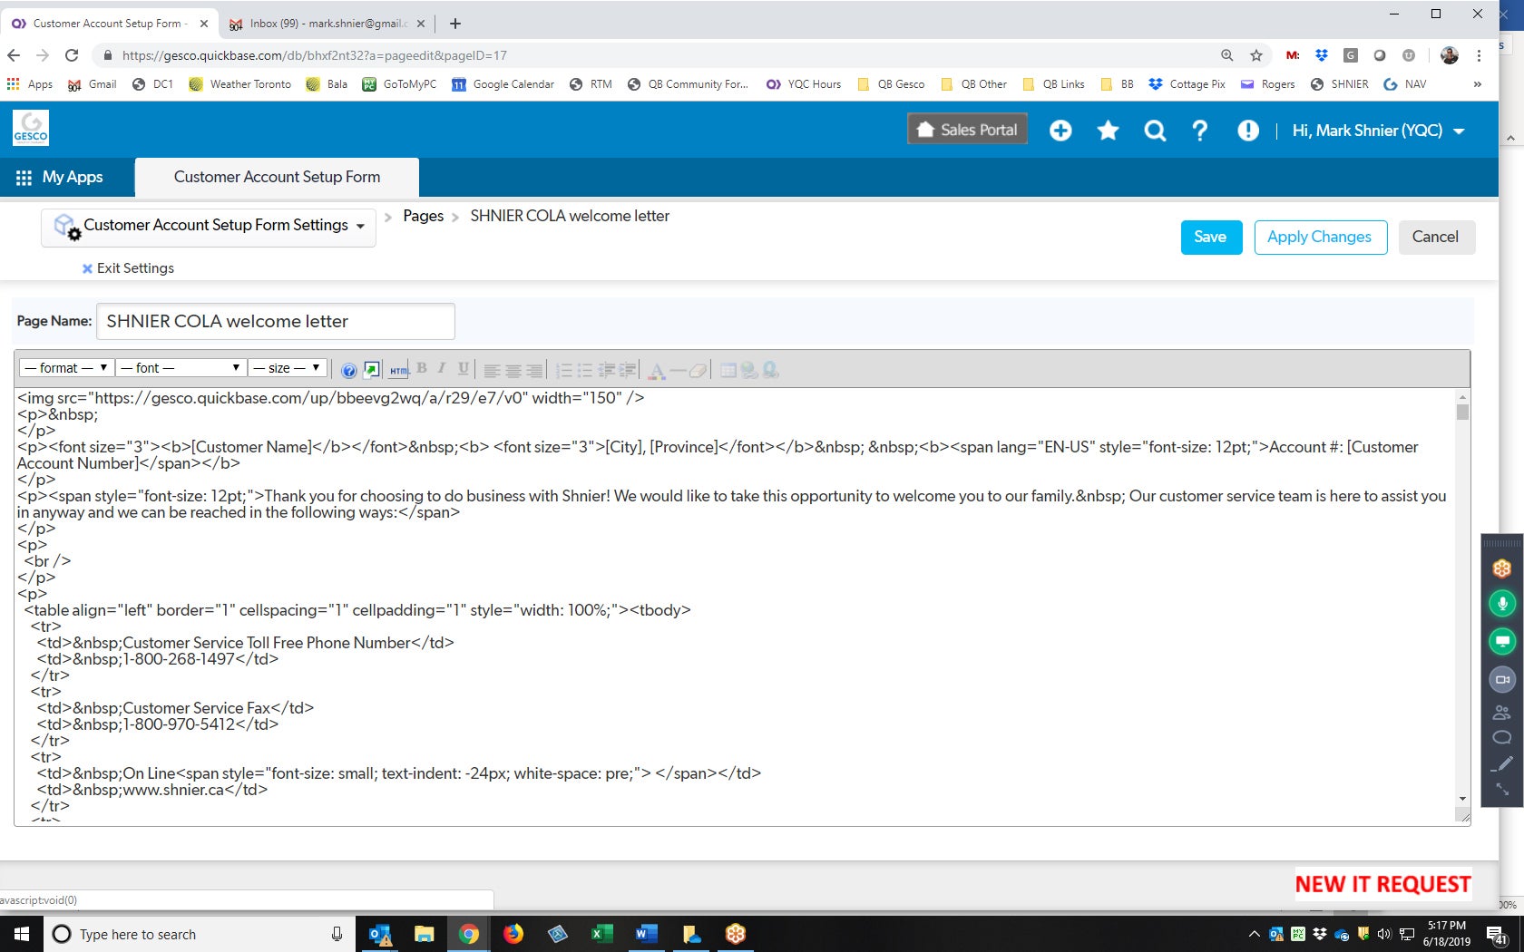Screen dimensions: 1524x952
Task: Insert unordered list in editor
Action: coord(585,370)
